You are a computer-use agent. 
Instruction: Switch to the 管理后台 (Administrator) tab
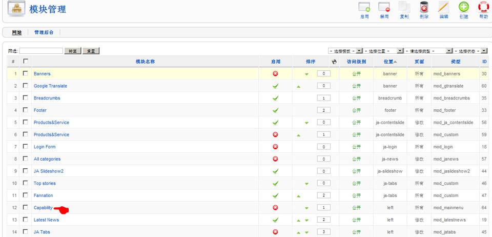tap(44, 32)
